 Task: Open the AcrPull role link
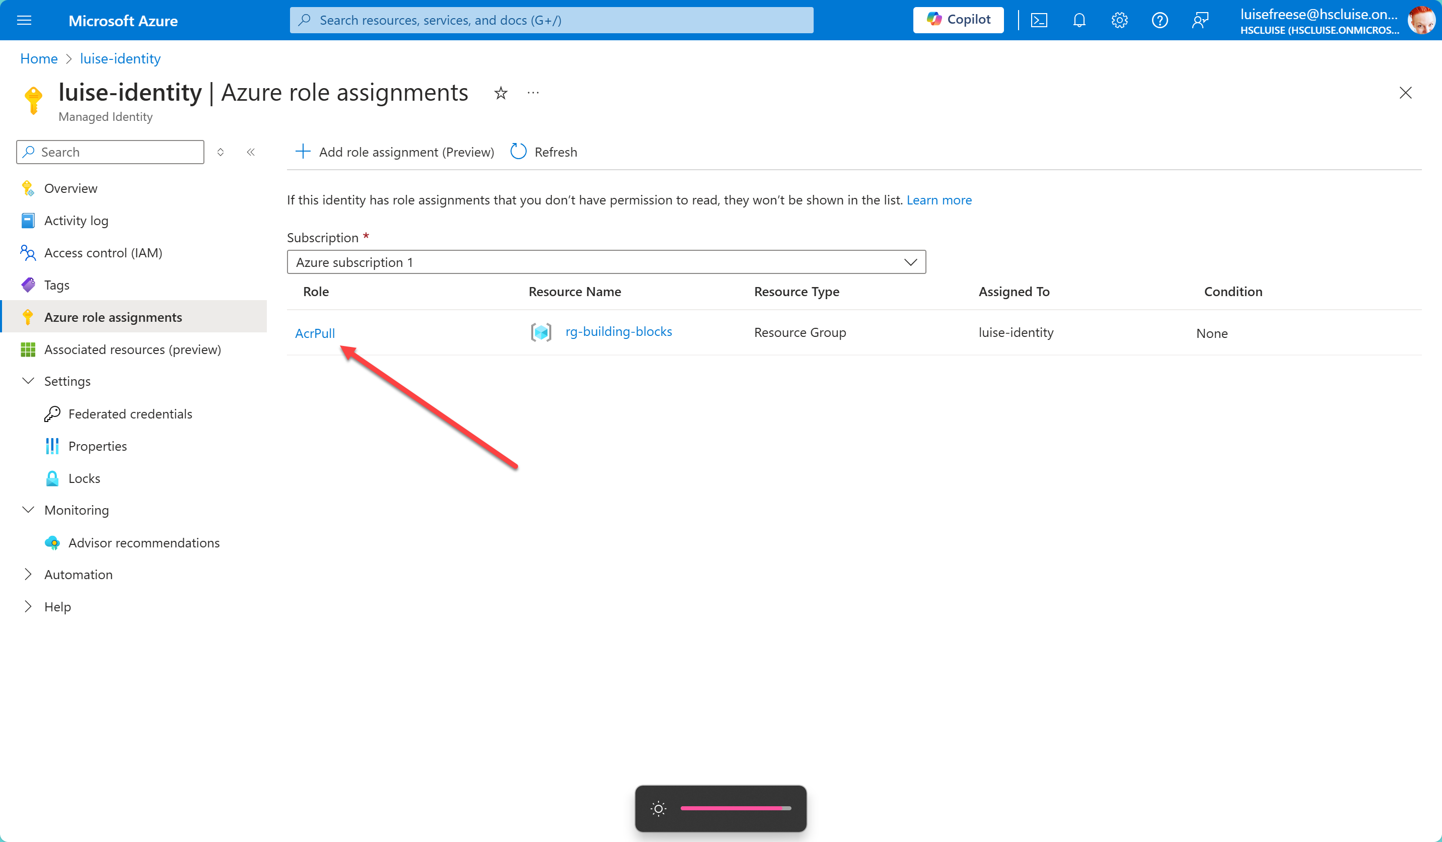pyautogui.click(x=315, y=333)
